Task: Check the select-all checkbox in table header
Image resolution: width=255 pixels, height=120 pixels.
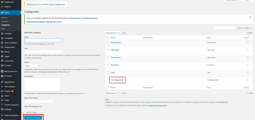Action: (108, 38)
